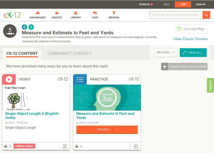Screen dimensions: 214x153
Task: Open Single Object Length II video link
Action: tap(32, 116)
